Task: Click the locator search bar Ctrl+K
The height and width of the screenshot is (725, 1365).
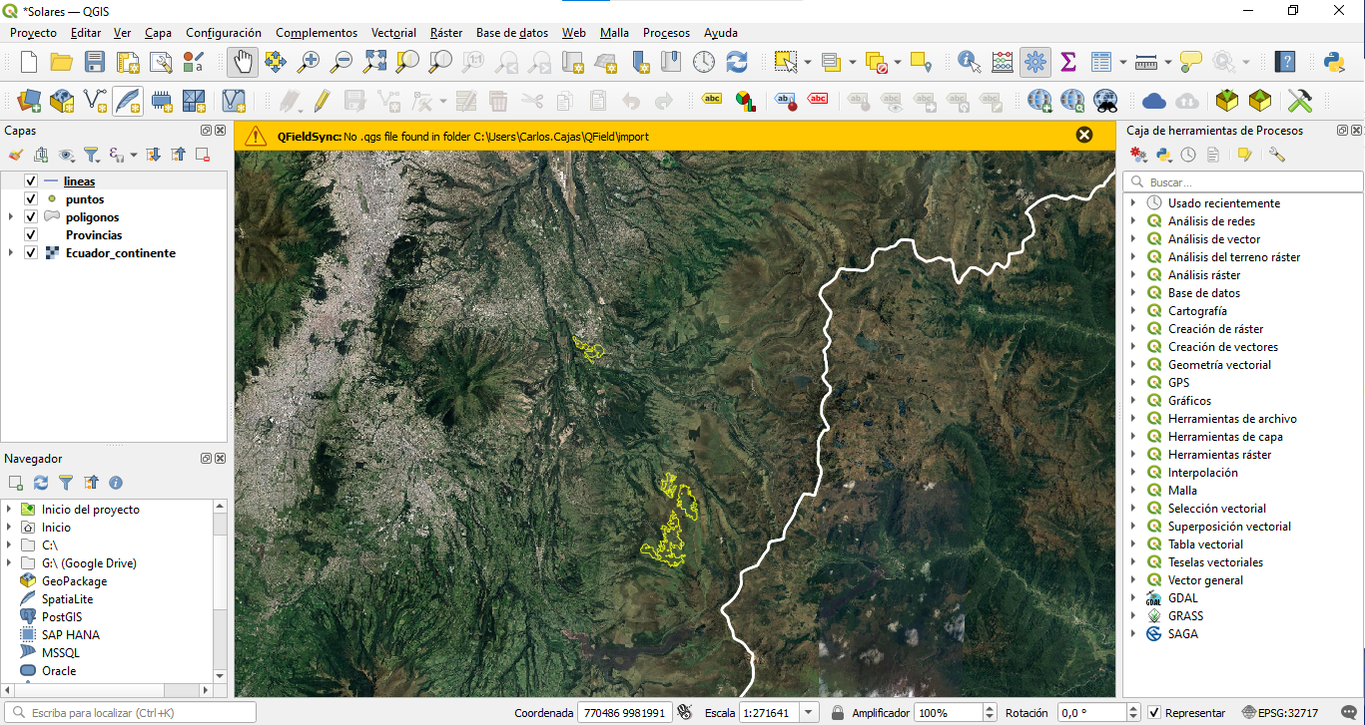Action: (x=130, y=712)
